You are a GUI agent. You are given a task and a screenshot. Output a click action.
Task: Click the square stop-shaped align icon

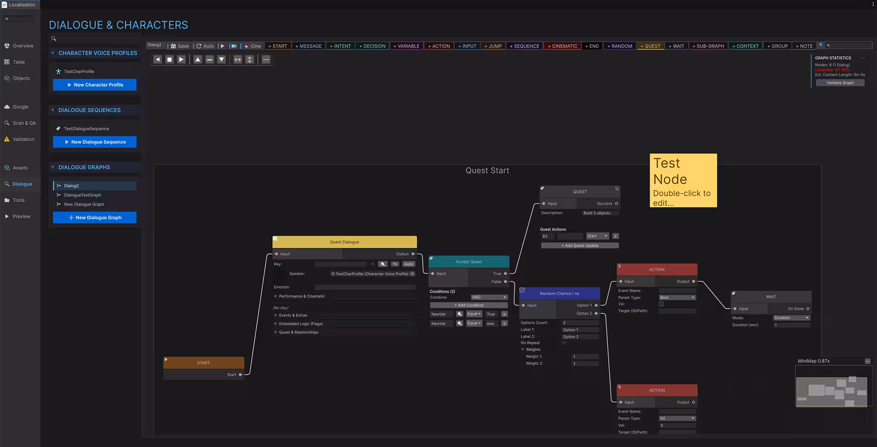tap(169, 59)
